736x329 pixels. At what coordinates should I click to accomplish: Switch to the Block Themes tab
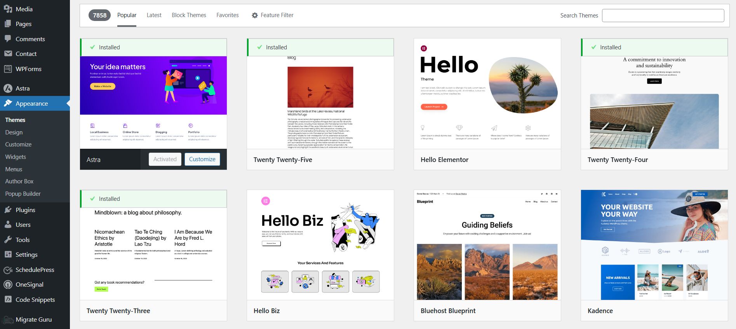point(189,15)
